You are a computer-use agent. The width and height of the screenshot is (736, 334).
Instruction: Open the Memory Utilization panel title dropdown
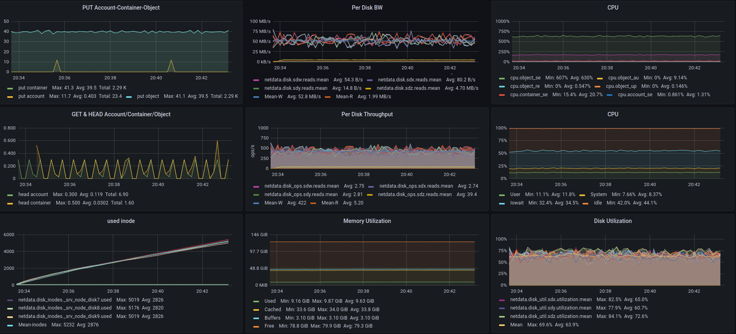point(367,221)
